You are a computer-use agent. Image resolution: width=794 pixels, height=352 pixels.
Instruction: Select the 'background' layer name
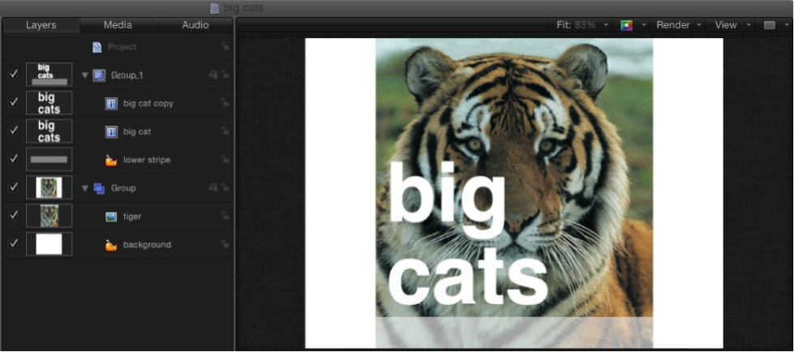click(x=148, y=245)
